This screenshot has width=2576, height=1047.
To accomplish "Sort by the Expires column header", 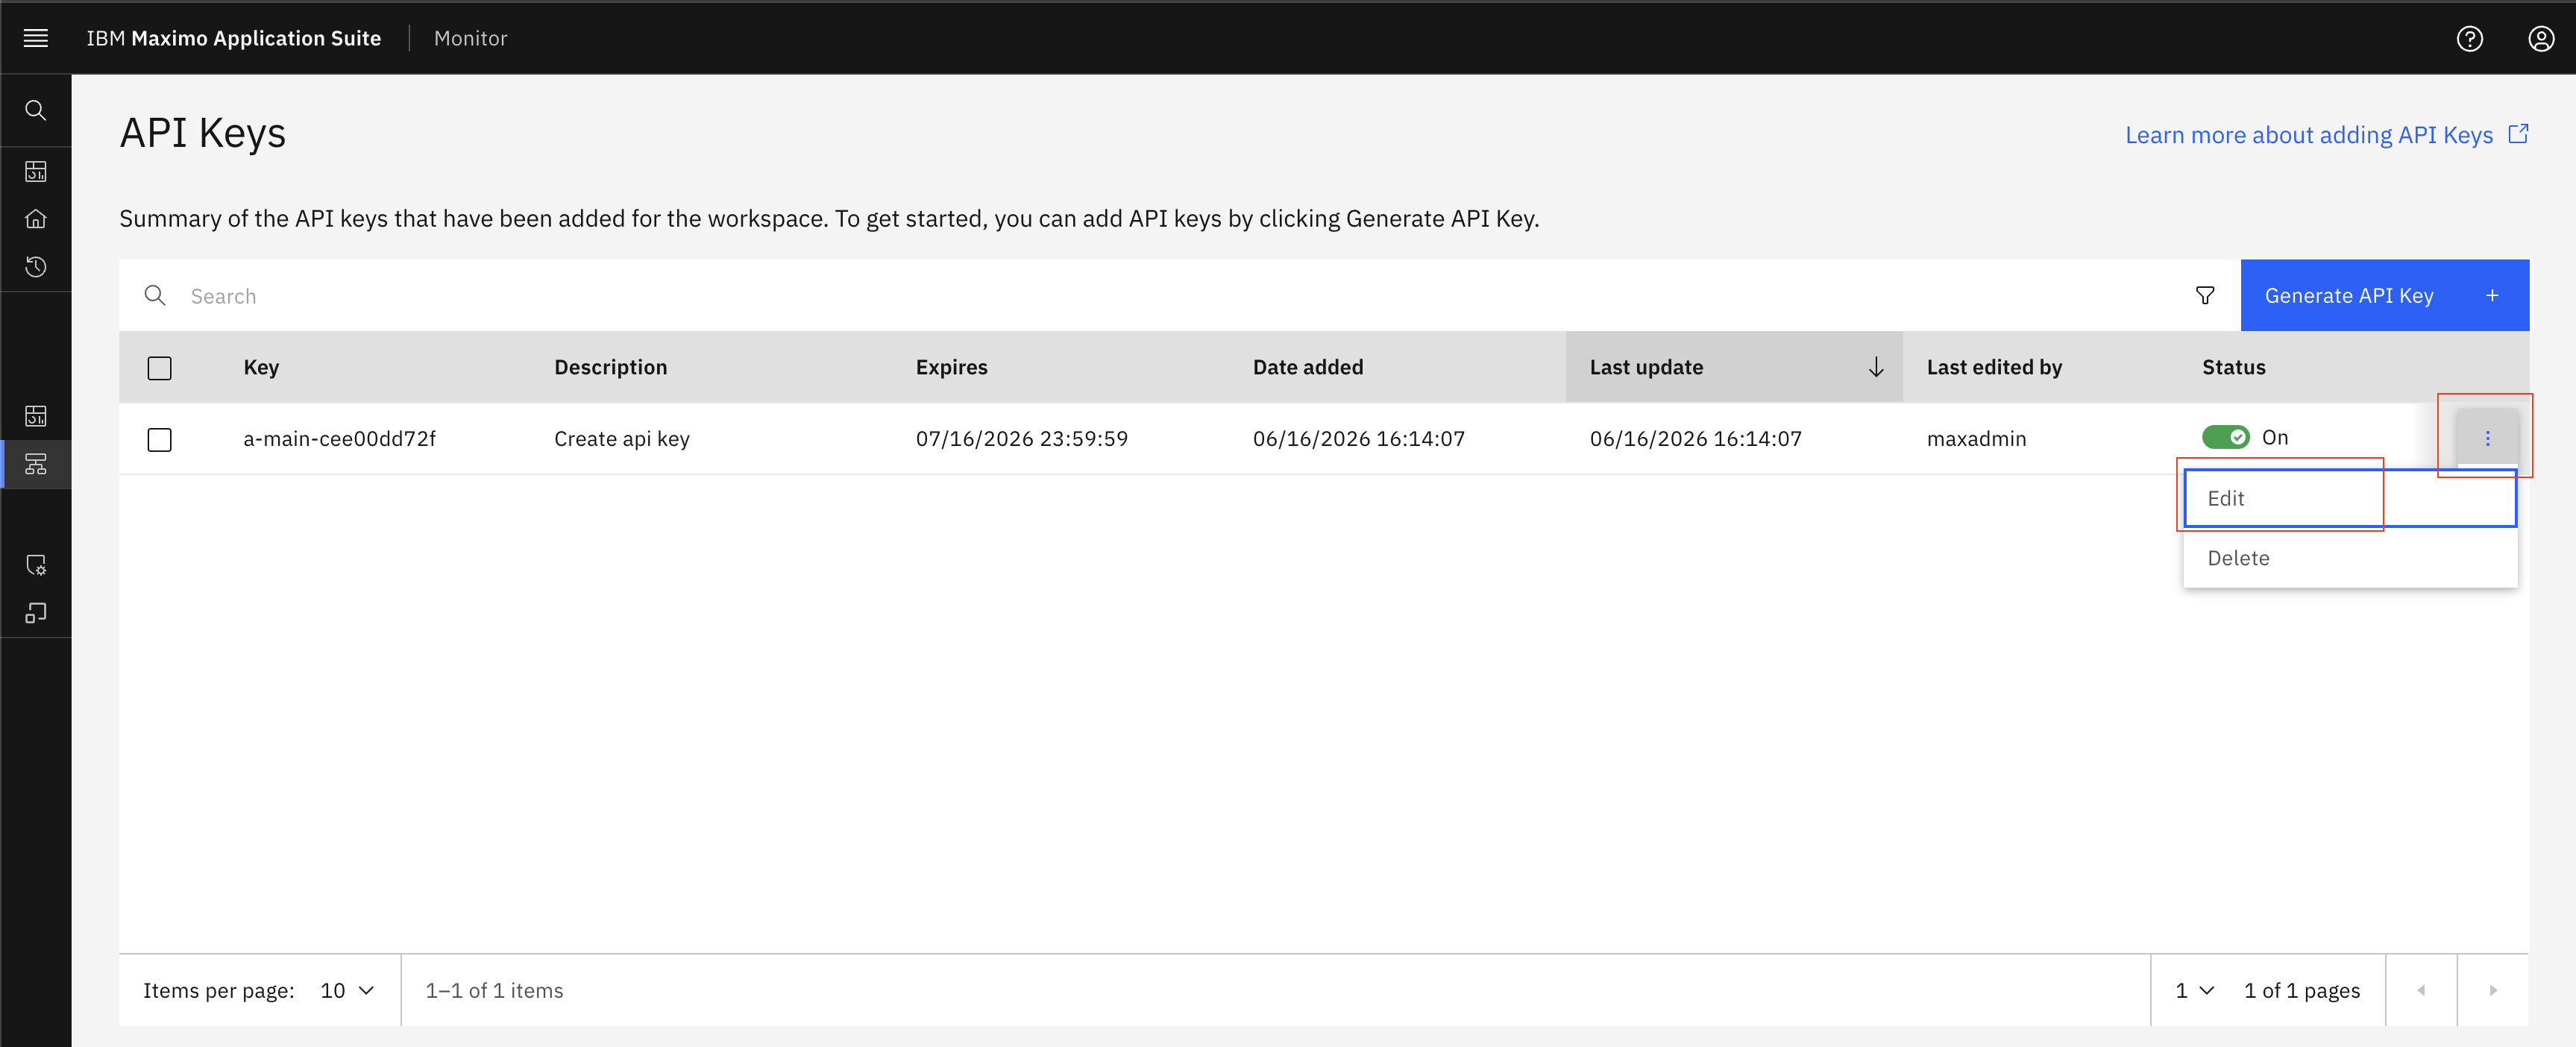I will (x=951, y=367).
